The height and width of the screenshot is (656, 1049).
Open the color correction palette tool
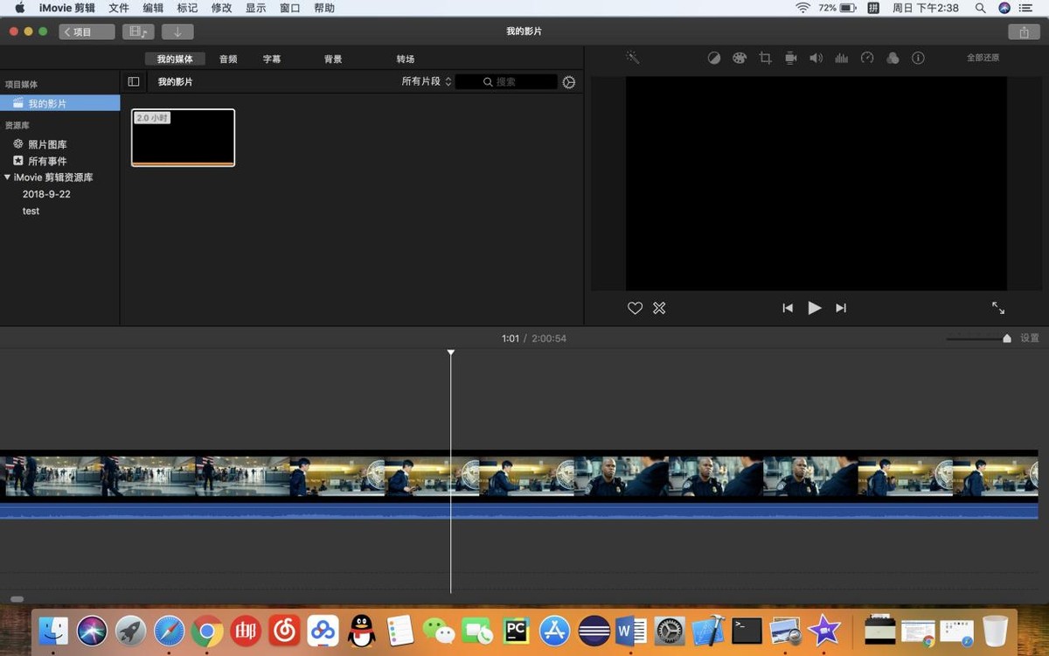pos(740,59)
